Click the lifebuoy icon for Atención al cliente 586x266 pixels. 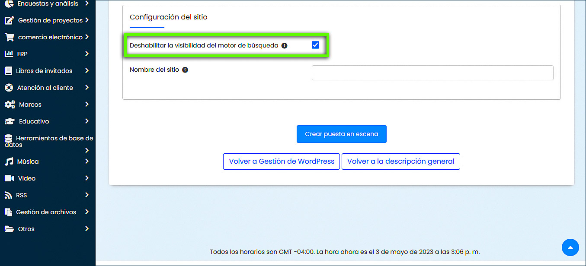[9, 88]
